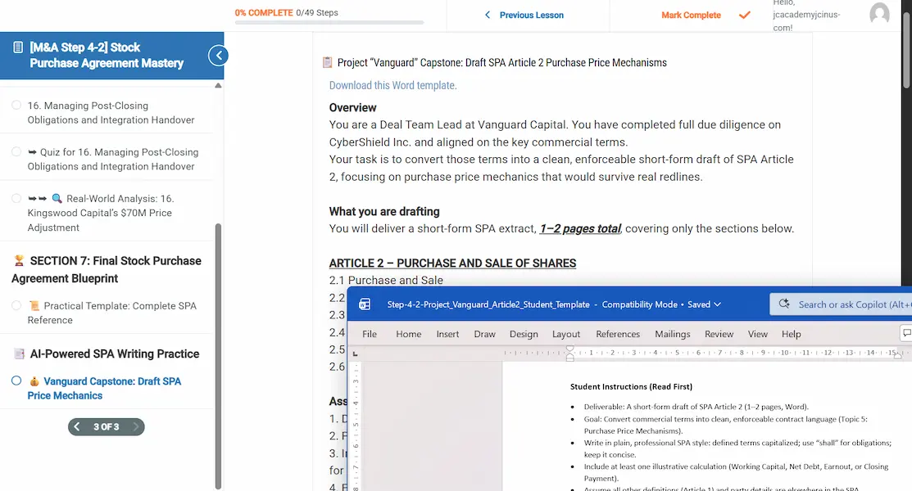Image resolution: width=912 pixels, height=491 pixels.
Task: Go to the previous page with the pagination arrow
Action: pyautogui.click(x=77, y=426)
